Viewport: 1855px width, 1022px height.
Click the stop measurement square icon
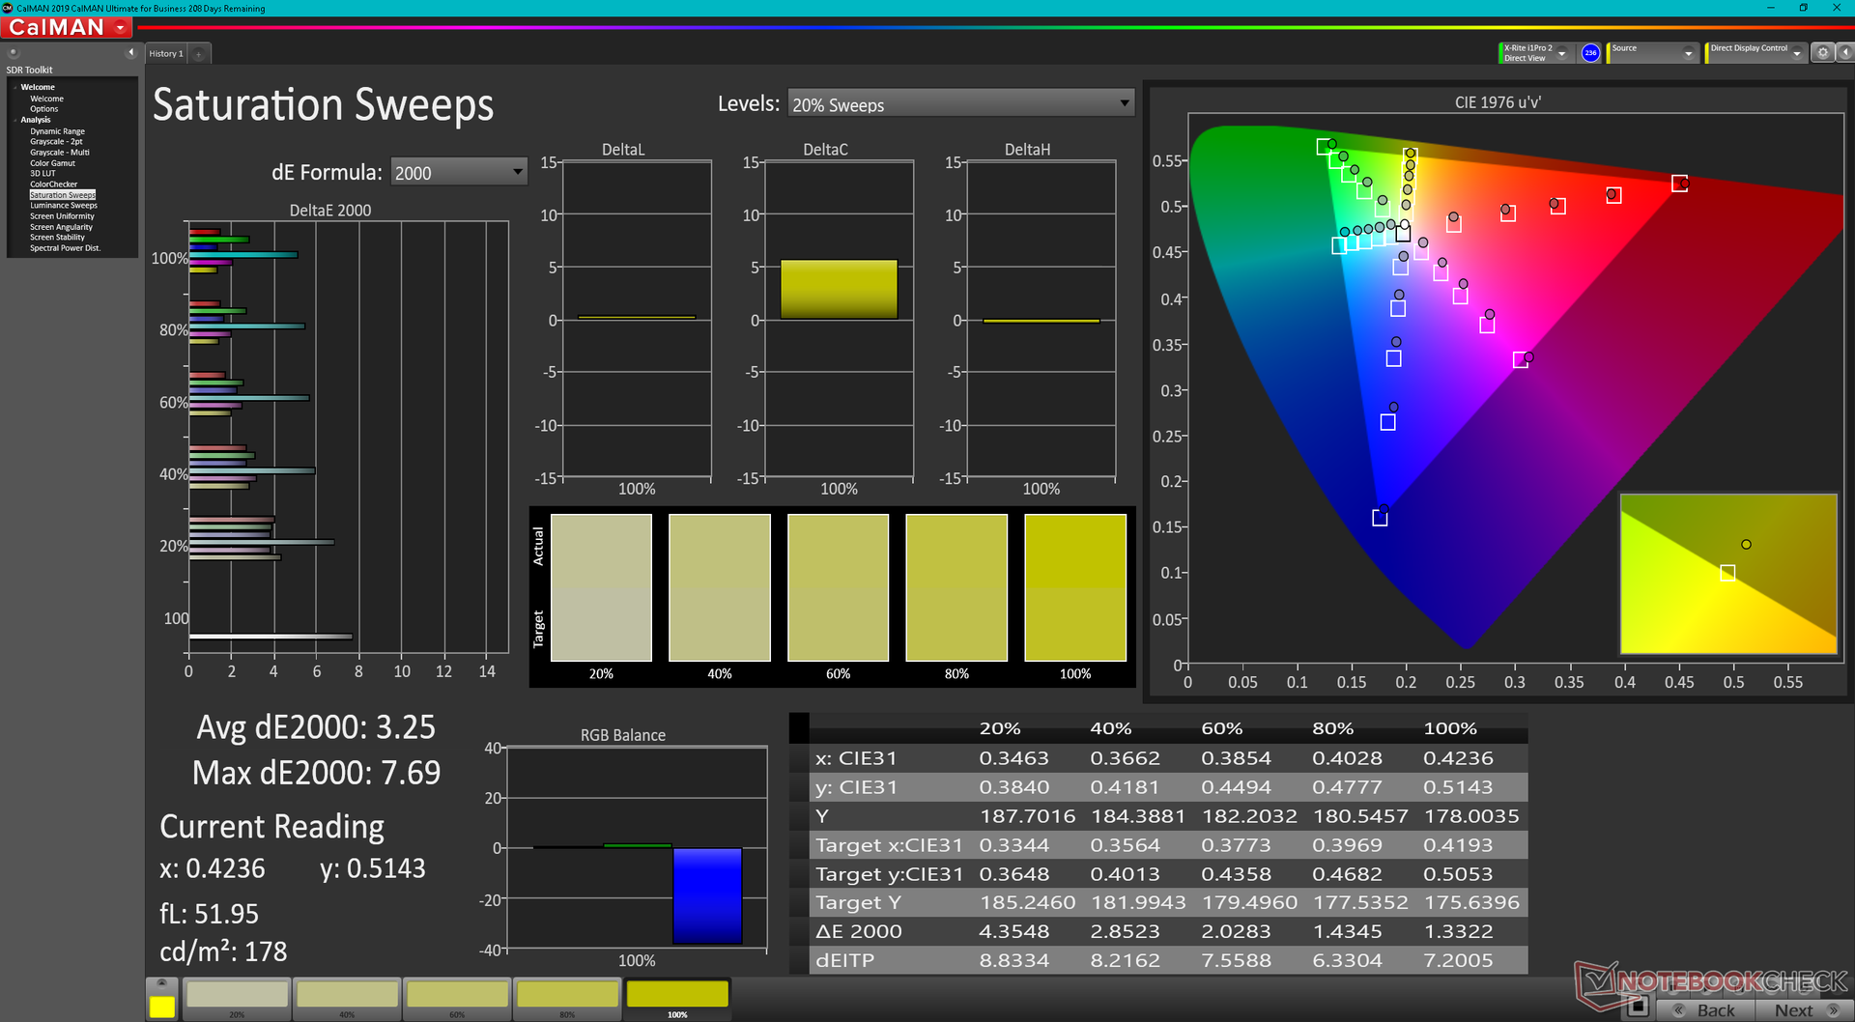point(1637,1007)
